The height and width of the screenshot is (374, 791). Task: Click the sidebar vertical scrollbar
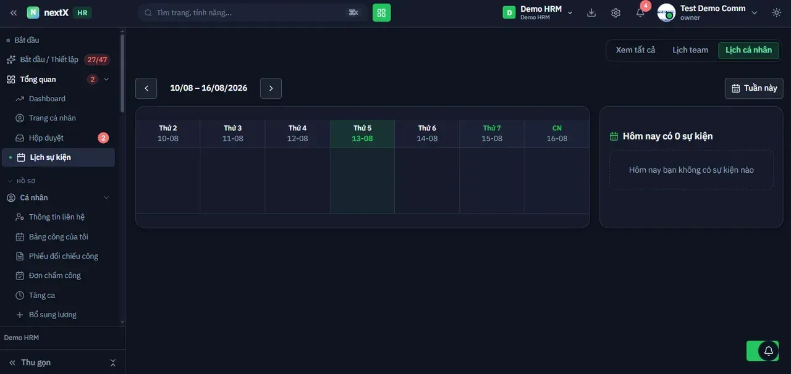point(122,73)
